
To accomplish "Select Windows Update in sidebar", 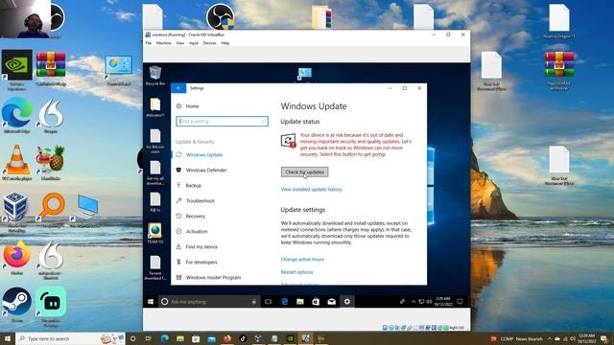I will point(204,155).
